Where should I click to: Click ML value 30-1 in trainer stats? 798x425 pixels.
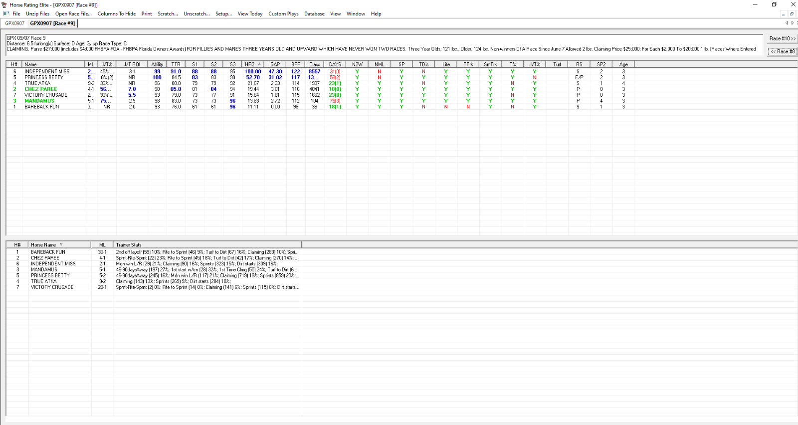pyautogui.click(x=102, y=252)
